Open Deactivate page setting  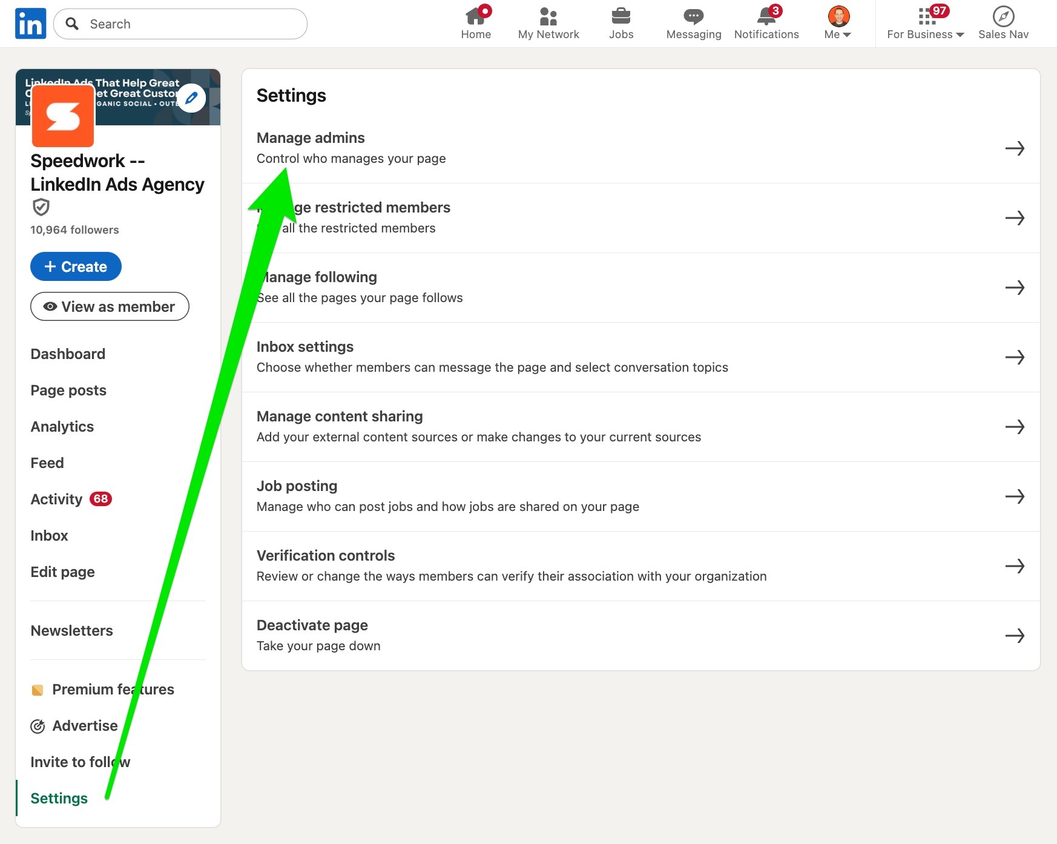[640, 636]
